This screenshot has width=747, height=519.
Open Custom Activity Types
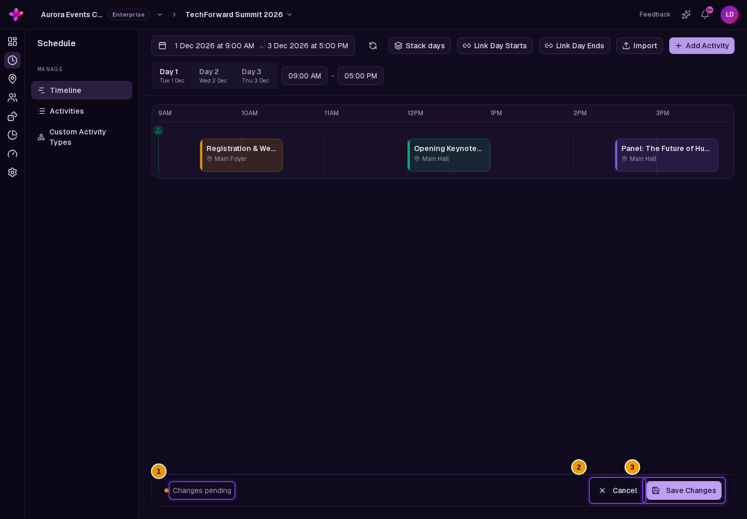[81, 137]
